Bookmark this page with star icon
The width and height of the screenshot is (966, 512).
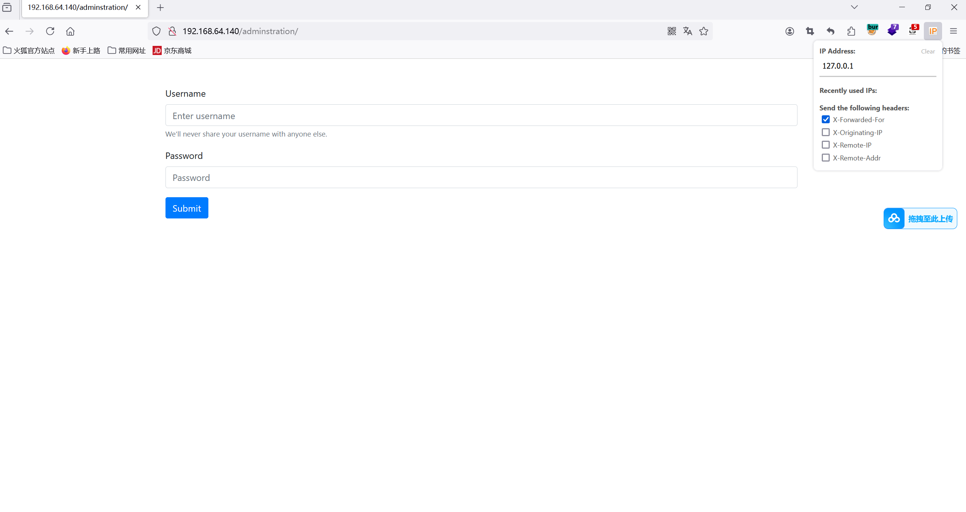pos(704,31)
